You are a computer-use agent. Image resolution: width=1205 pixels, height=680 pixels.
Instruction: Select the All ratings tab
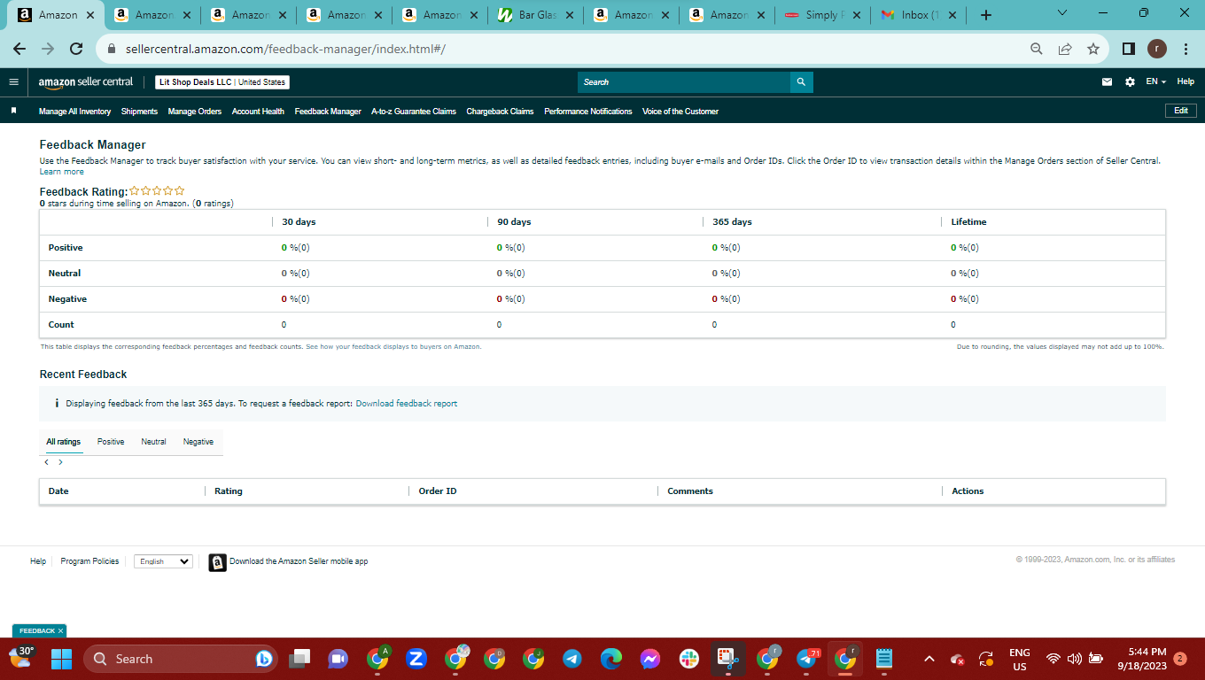click(64, 442)
